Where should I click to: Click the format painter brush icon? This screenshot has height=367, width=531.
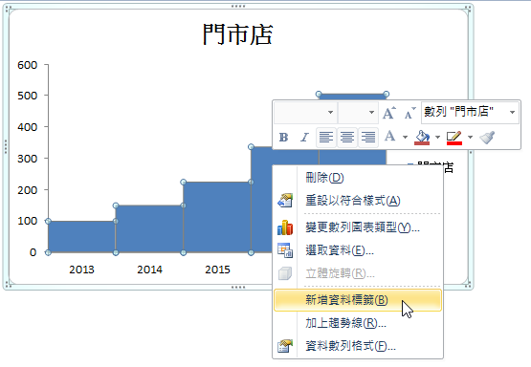coord(487,138)
